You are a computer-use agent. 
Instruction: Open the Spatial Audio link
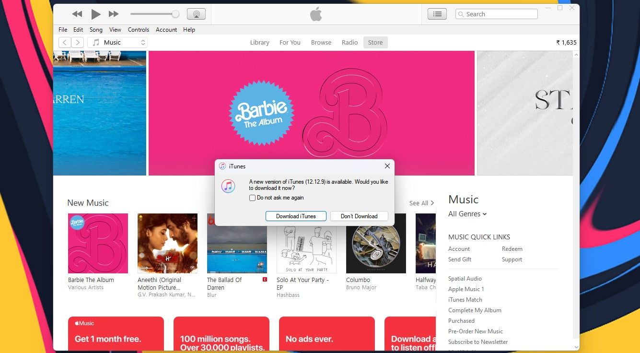465,279
